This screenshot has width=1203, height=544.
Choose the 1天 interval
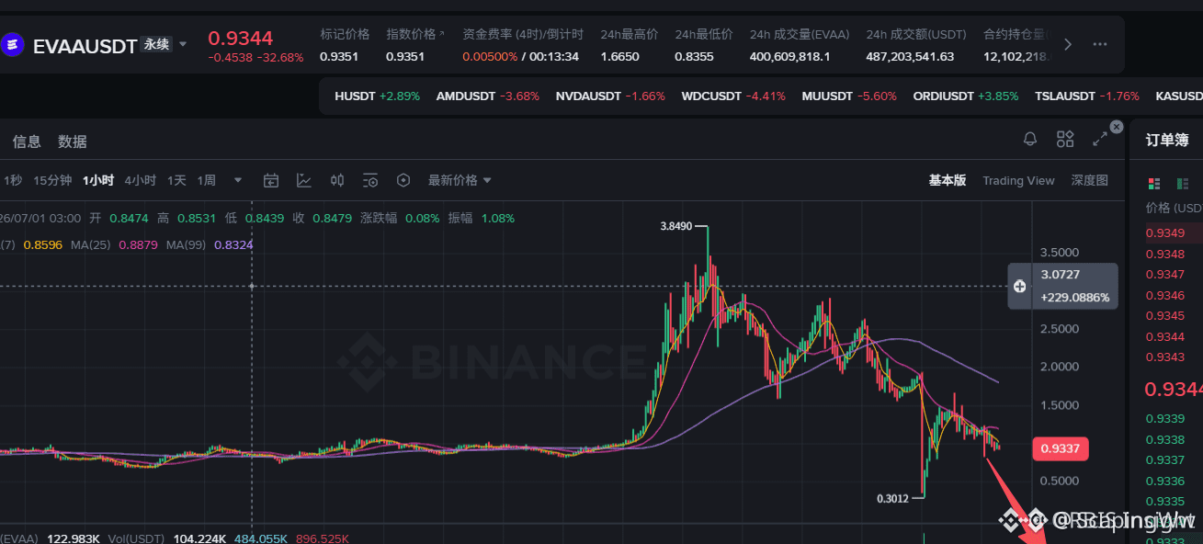click(176, 180)
